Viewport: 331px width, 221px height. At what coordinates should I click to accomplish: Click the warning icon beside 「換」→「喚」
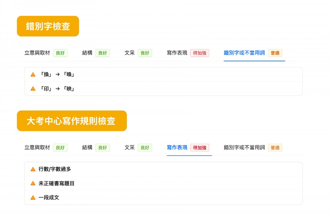click(33, 75)
